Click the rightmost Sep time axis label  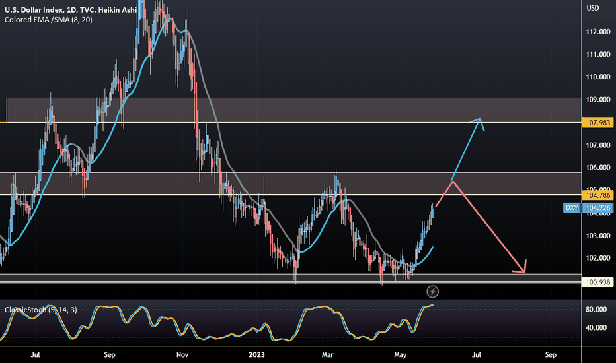tap(551, 355)
